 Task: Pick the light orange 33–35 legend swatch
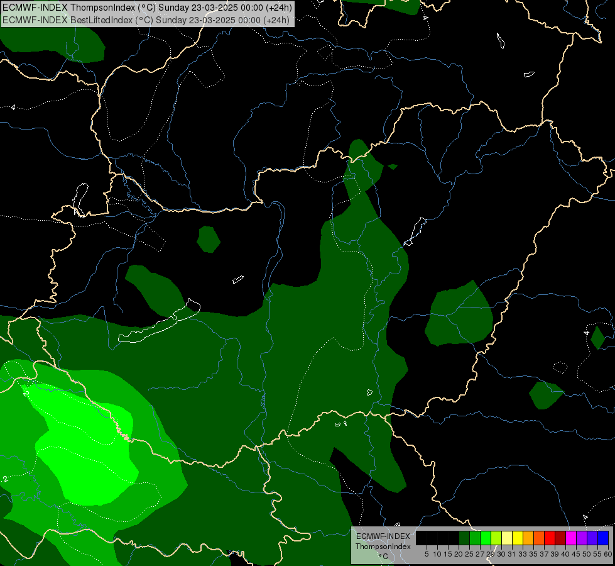[x=528, y=538]
